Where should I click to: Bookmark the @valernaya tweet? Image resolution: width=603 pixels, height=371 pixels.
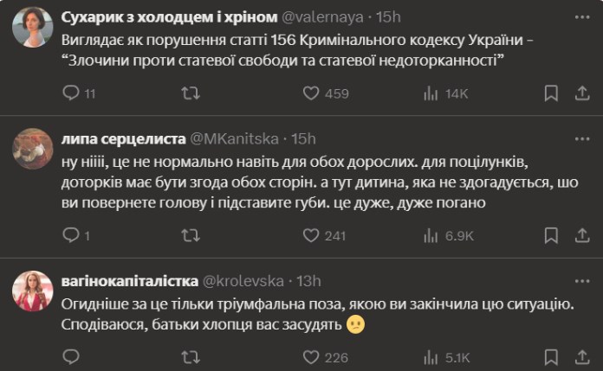pyautogui.click(x=551, y=93)
